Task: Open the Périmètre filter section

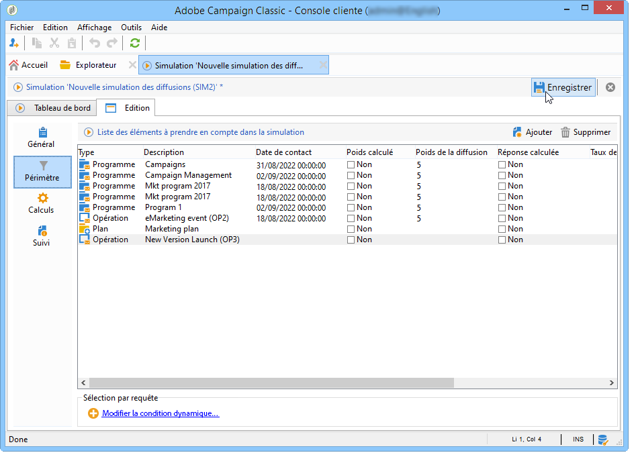Action: point(42,172)
